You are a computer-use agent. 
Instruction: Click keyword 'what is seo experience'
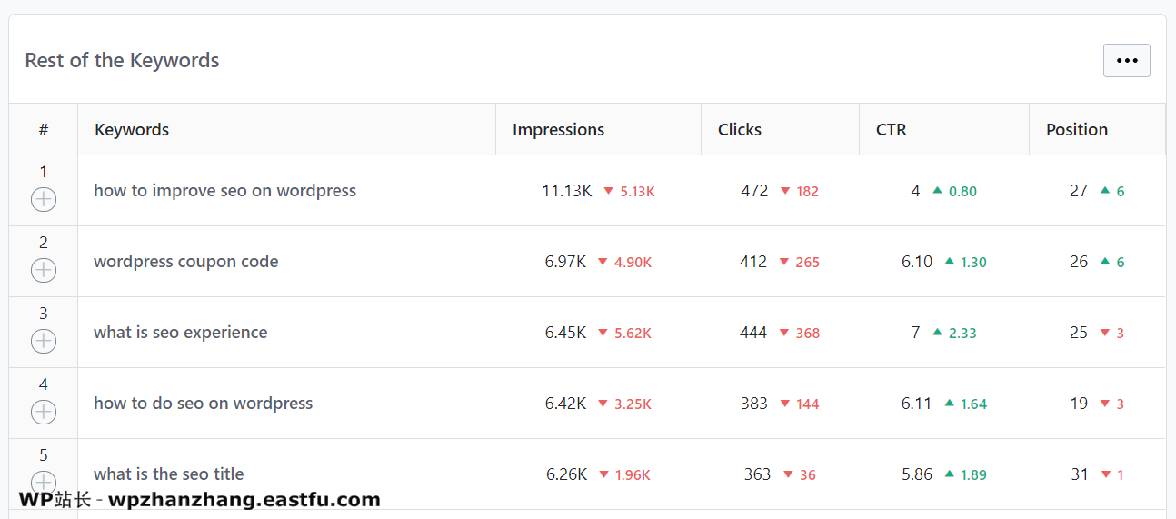point(180,333)
